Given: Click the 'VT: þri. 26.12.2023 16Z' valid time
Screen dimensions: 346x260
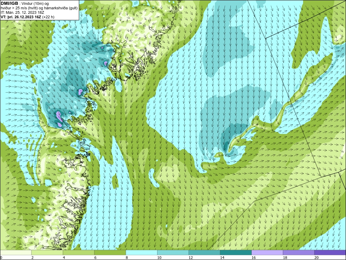Looking at the screenshot, I should [x=21, y=17].
